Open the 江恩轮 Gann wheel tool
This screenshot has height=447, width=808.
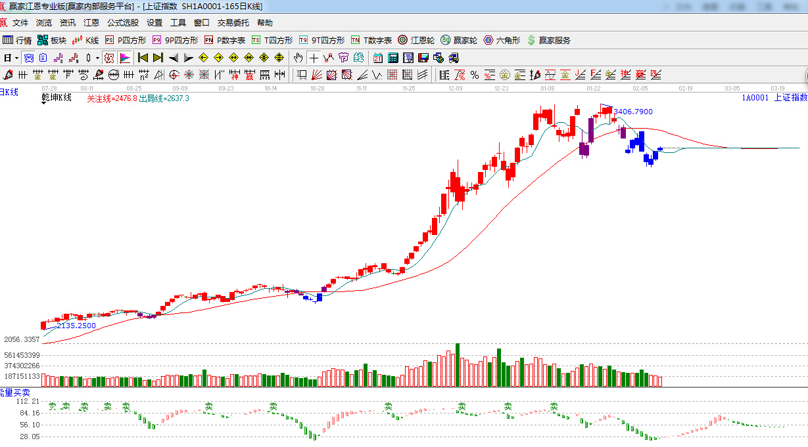(416, 40)
